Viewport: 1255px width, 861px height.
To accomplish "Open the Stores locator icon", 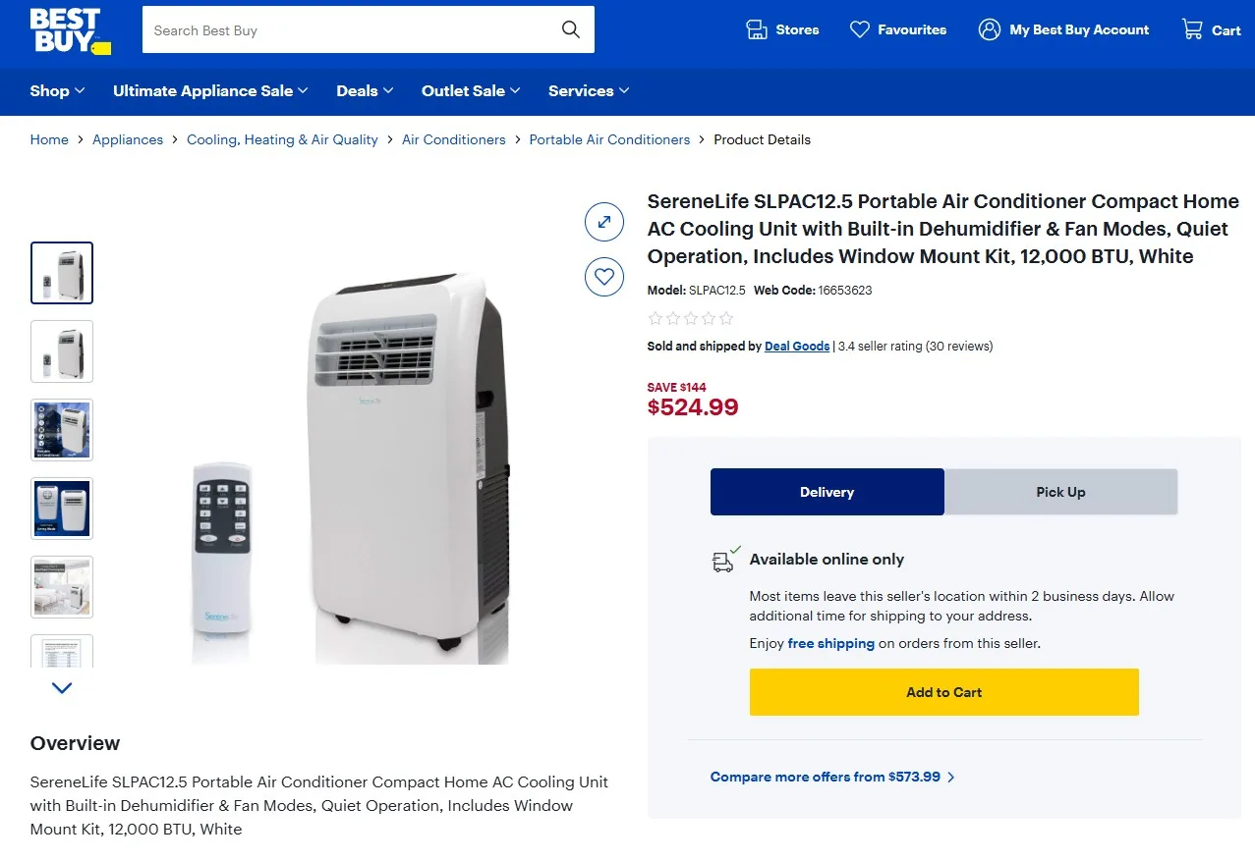I will pos(756,29).
